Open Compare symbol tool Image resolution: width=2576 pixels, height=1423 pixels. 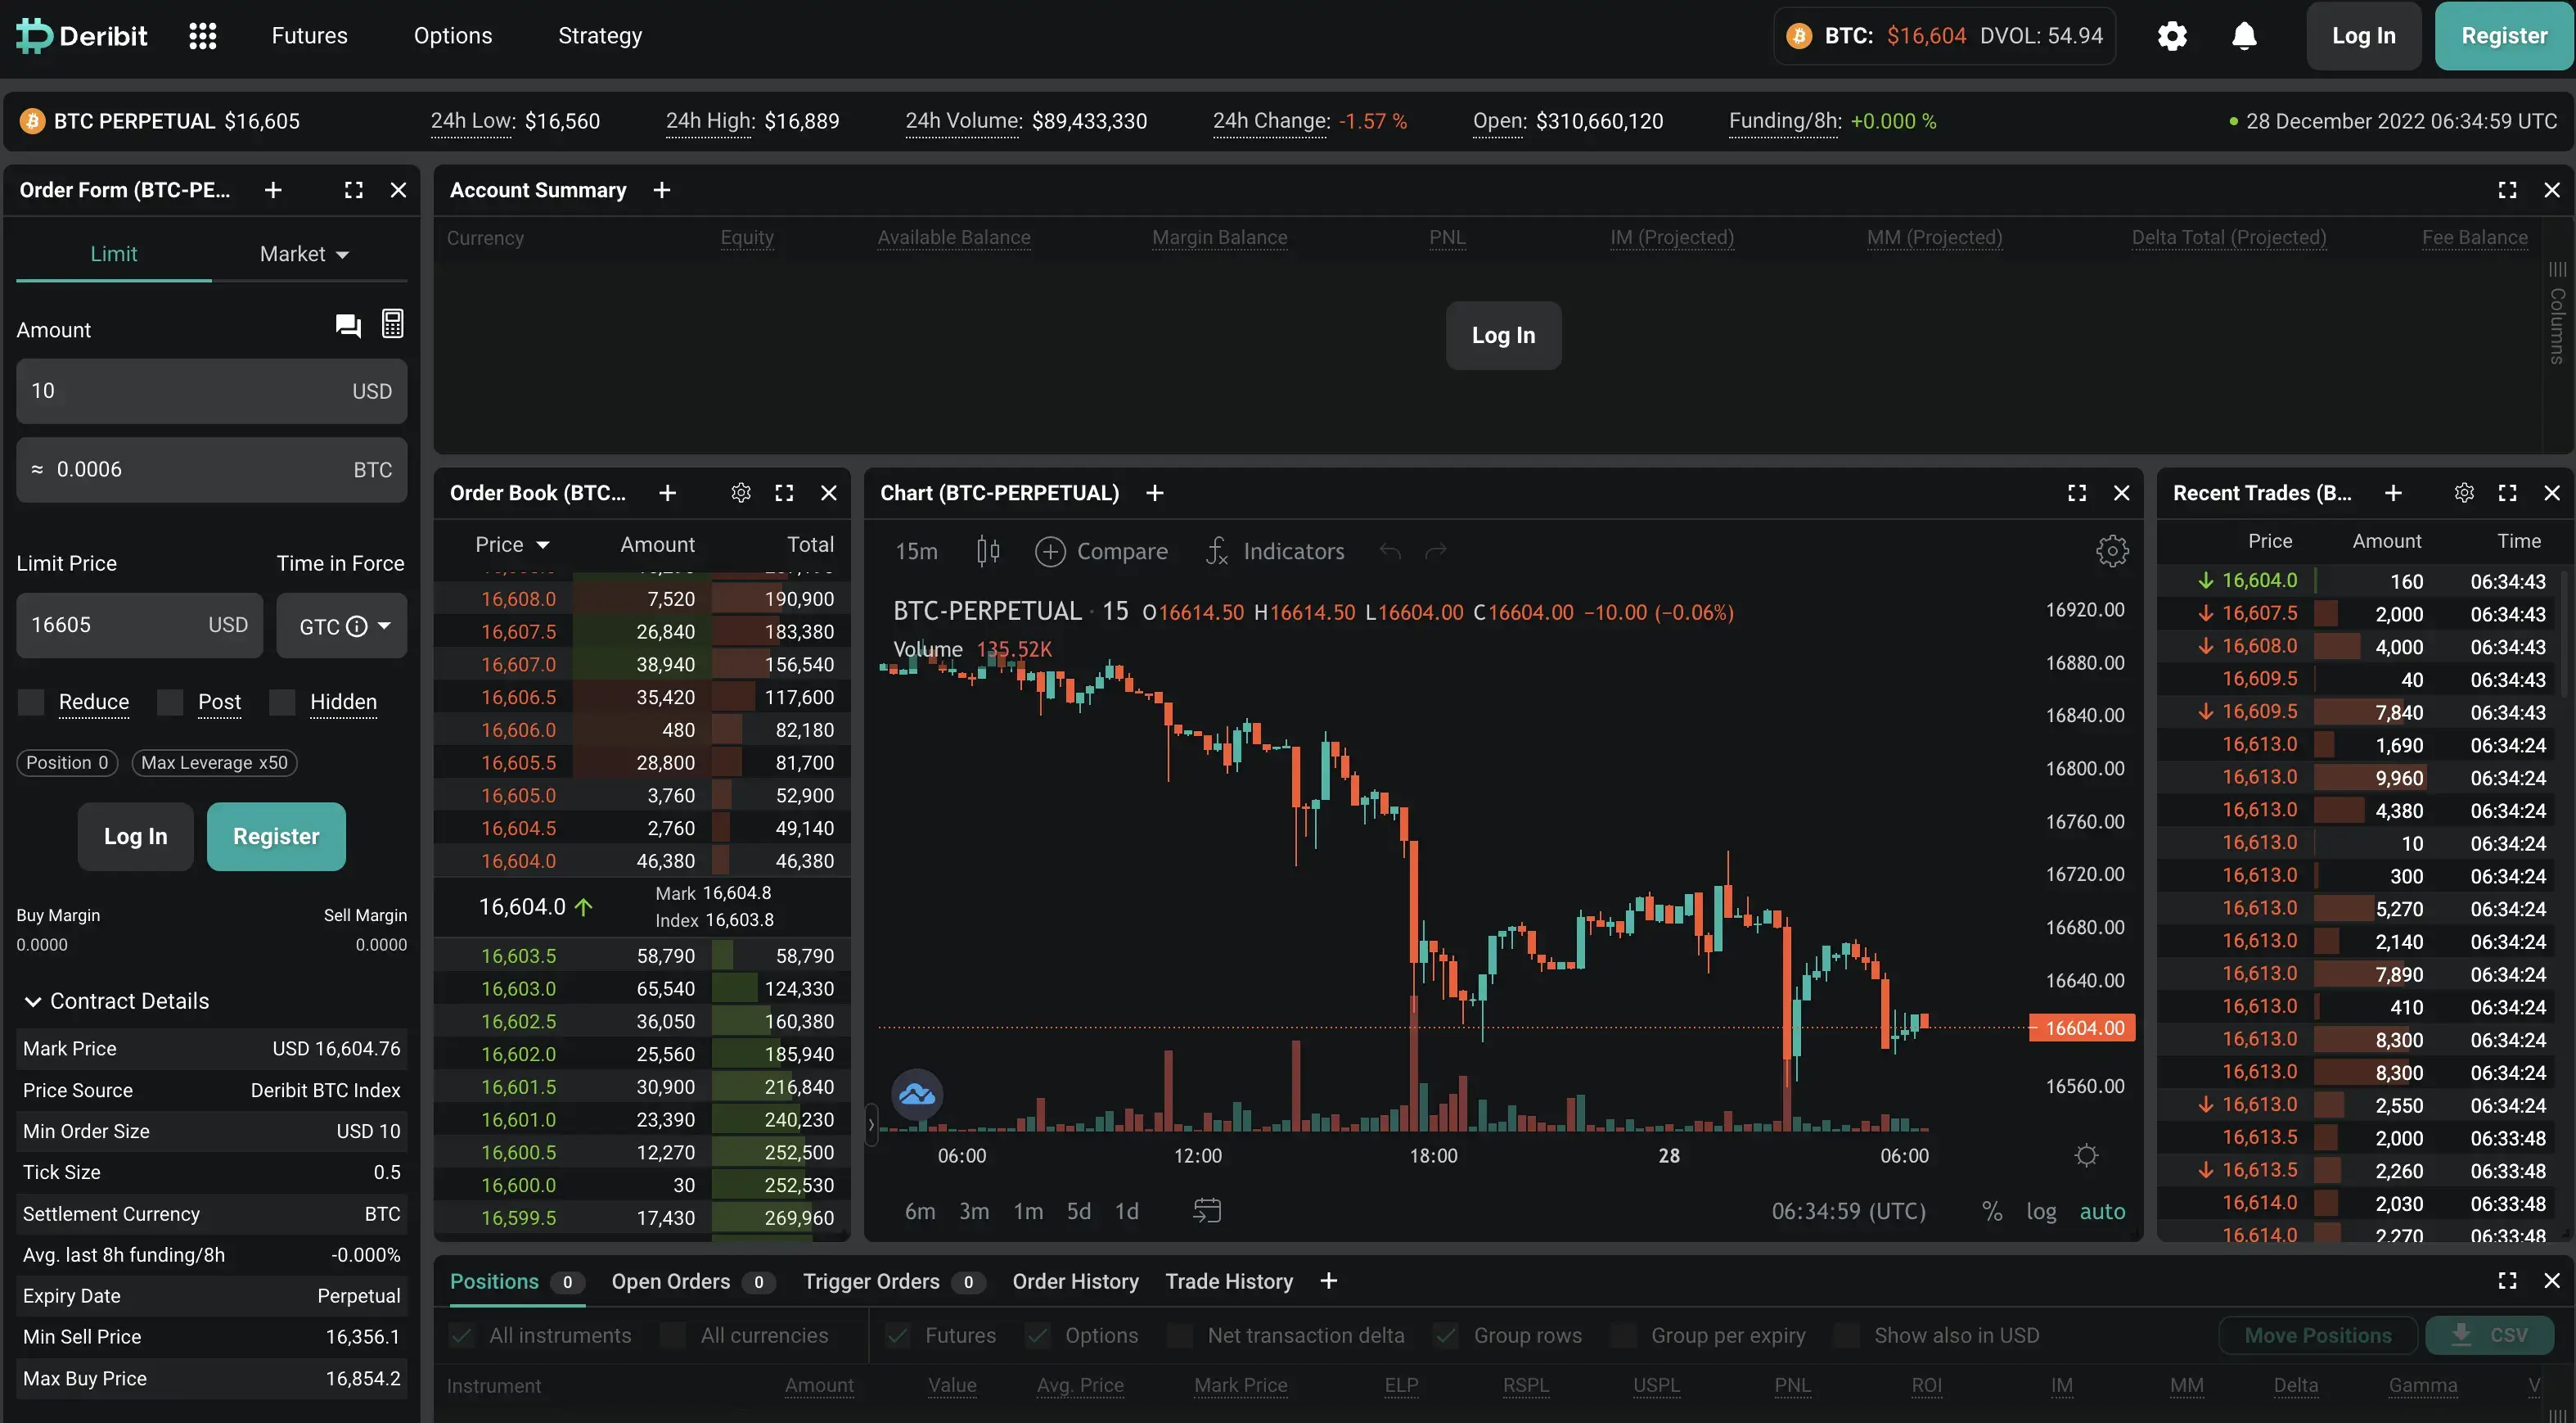coord(1101,551)
